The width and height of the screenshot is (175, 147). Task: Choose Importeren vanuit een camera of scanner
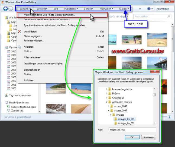pyautogui.click(x=47, y=19)
